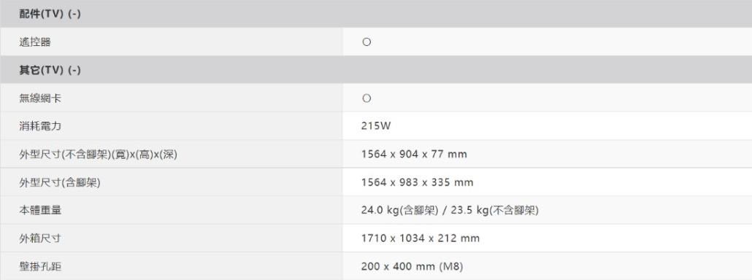Click the circle mark beside 無線網卡
The image size is (752, 280).
[367, 98]
